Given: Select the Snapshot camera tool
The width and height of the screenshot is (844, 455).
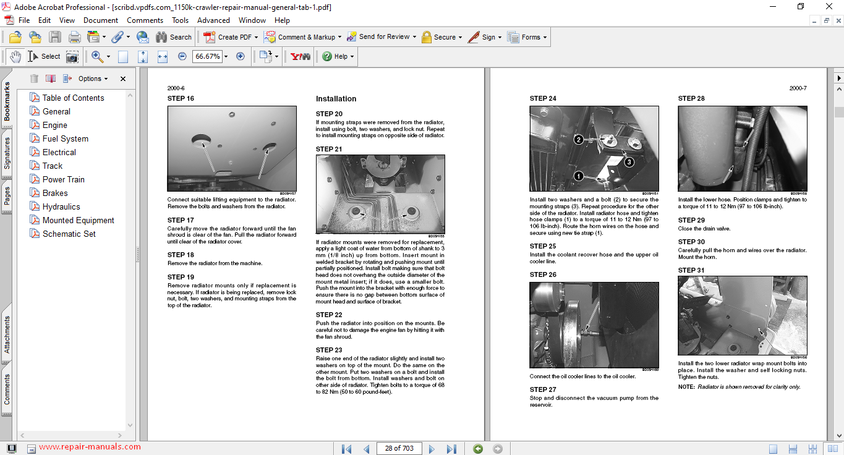Looking at the screenshot, I should 72,57.
